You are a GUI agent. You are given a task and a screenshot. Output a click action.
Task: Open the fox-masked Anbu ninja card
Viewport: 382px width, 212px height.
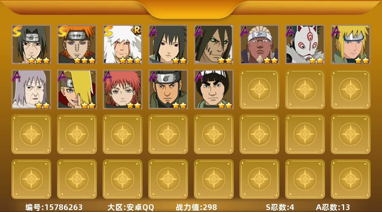click(x=305, y=44)
